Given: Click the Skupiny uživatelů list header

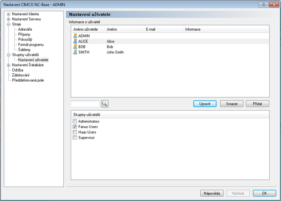Looking at the screenshot, I should 170,115.
